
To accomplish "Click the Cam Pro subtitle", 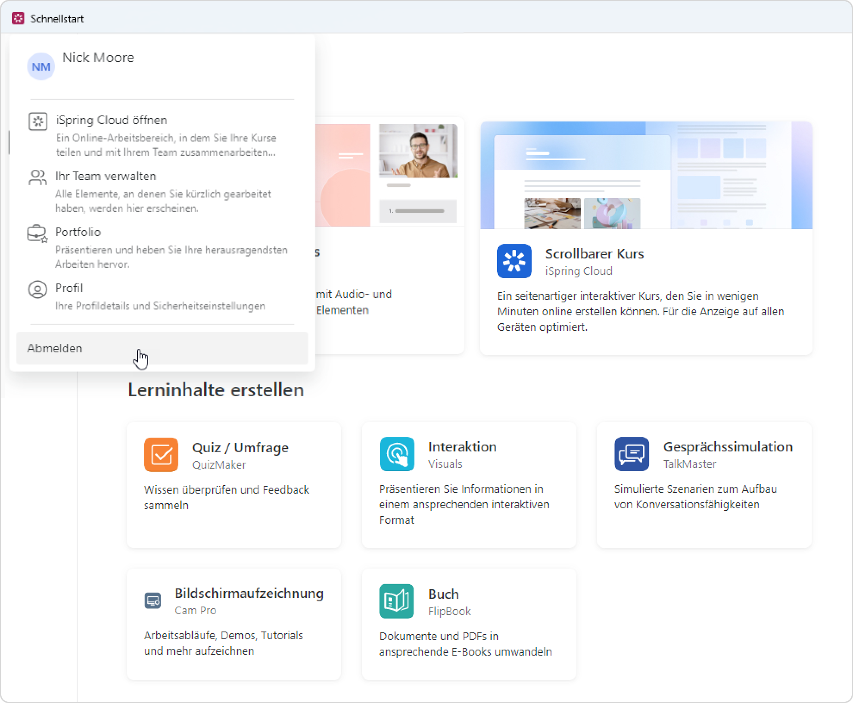I will tap(195, 610).
